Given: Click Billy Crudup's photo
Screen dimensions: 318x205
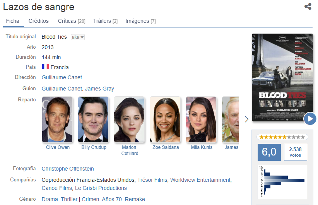Looking at the screenshot, I should tap(93, 120).
